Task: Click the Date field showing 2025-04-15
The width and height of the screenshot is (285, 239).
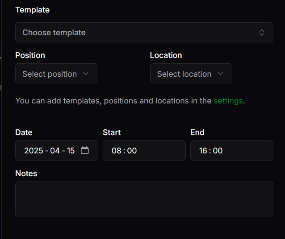Action: tap(57, 150)
